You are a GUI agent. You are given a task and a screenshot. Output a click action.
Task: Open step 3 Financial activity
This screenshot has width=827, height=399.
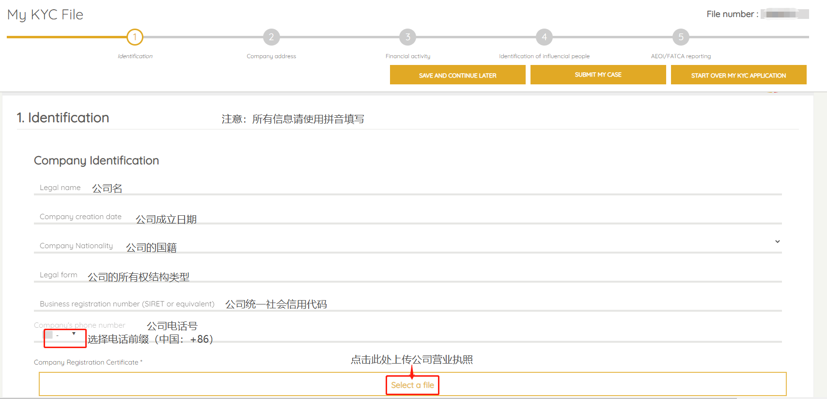[408, 37]
